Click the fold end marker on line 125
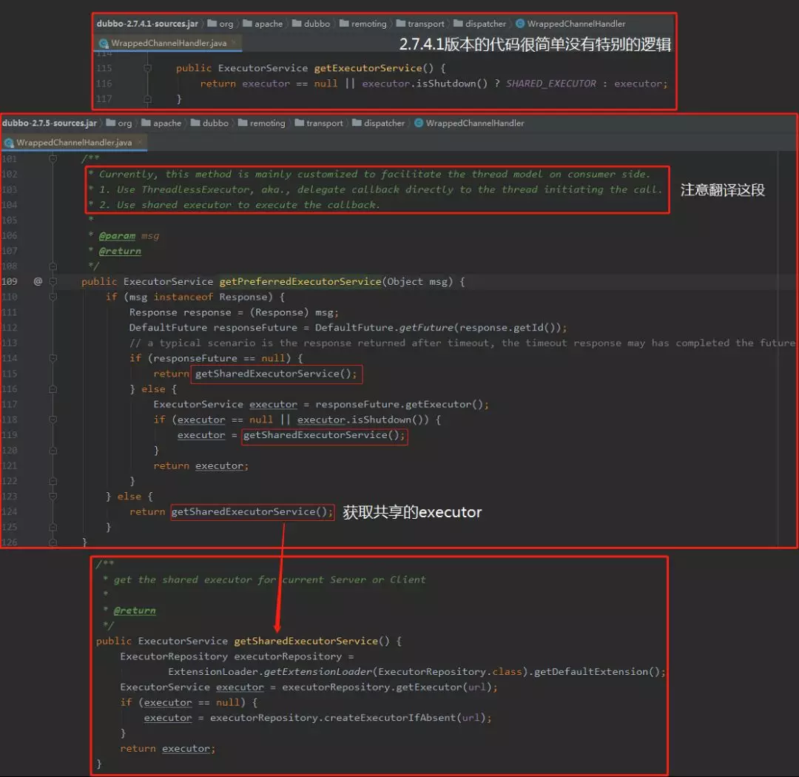This screenshot has height=777, width=799. pyautogui.click(x=53, y=527)
